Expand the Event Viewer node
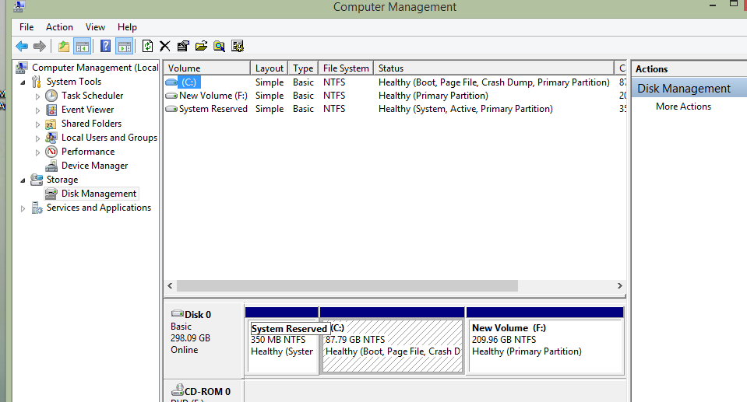The width and height of the screenshot is (747, 402). (37, 110)
